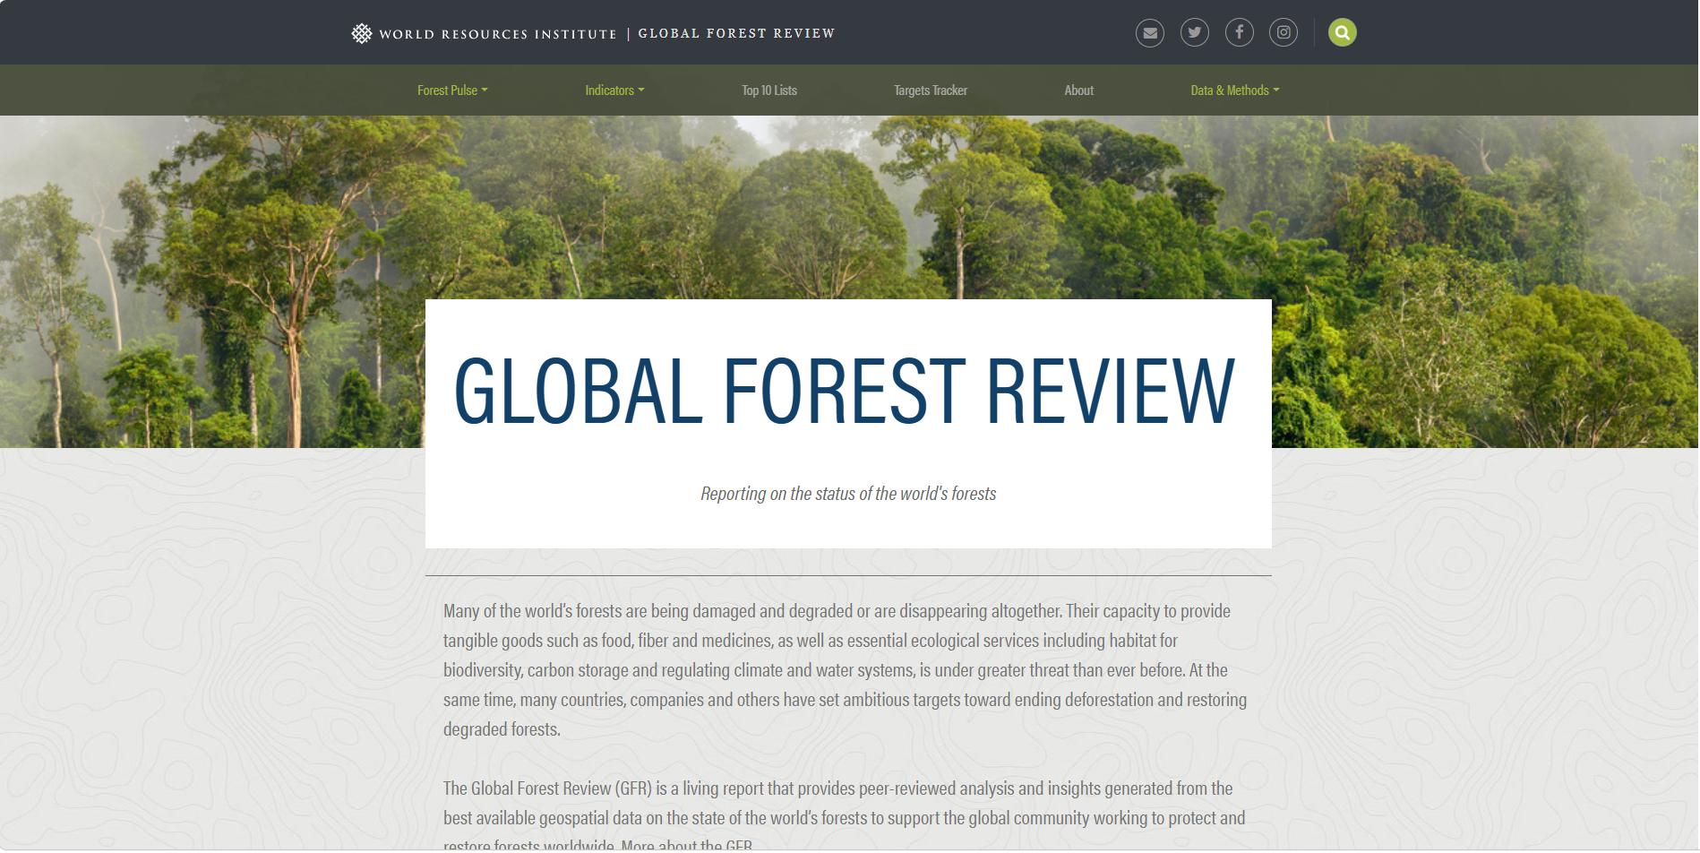Go to the About page
Screen dimensions: 1700x853
point(1079,90)
